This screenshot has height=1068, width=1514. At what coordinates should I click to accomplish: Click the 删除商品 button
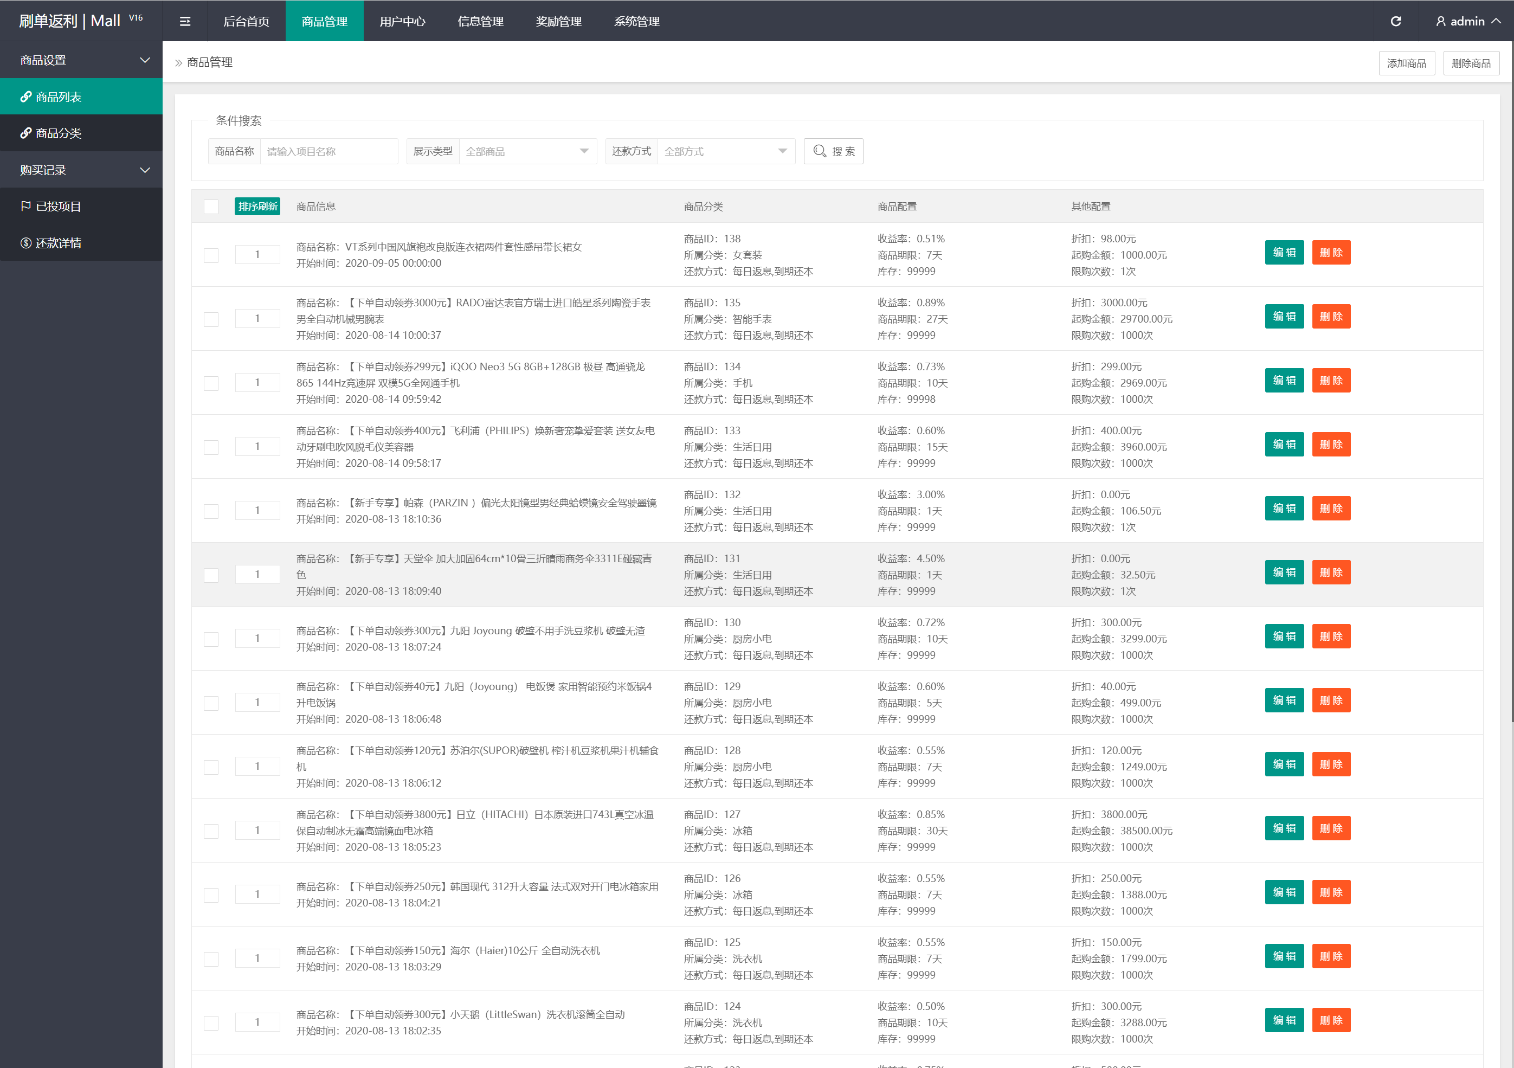point(1471,63)
